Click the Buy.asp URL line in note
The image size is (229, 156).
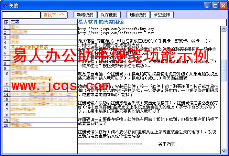(116, 29)
